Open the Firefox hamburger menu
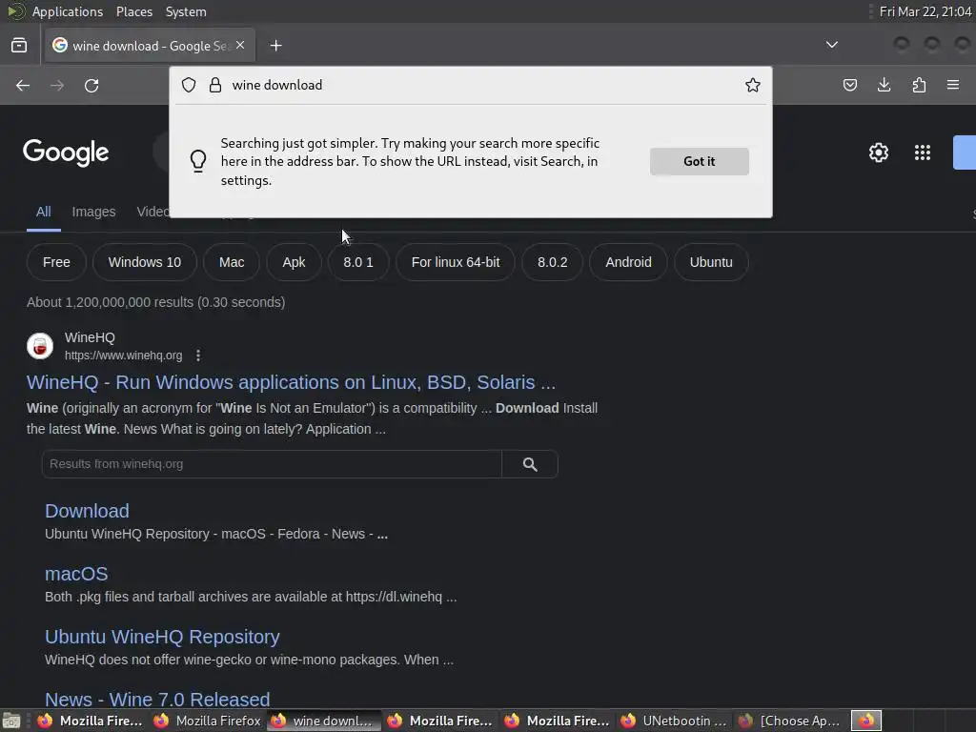 (953, 85)
